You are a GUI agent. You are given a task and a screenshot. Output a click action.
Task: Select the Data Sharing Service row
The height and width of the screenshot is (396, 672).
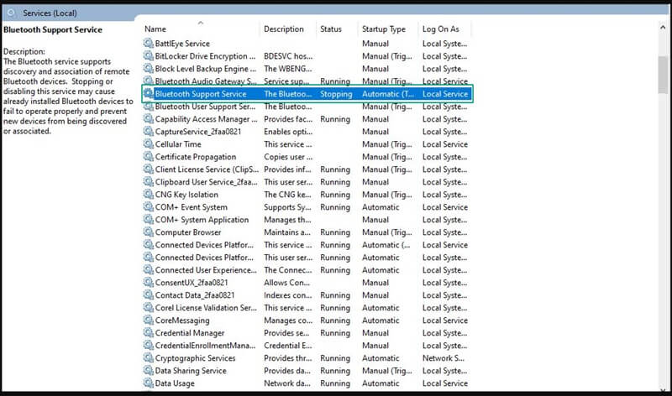coord(191,371)
